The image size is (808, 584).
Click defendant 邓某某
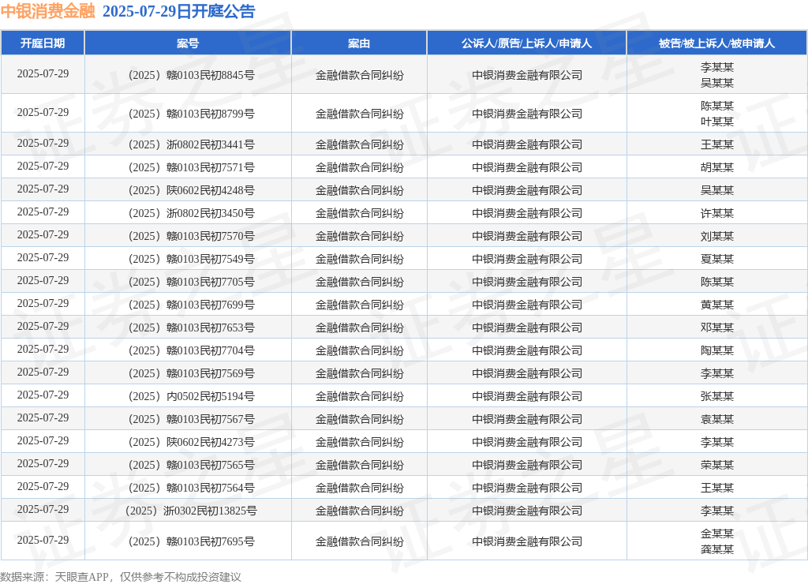[x=716, y=328]
